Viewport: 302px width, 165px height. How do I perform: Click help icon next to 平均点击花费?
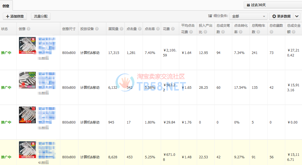click(191, 32)
